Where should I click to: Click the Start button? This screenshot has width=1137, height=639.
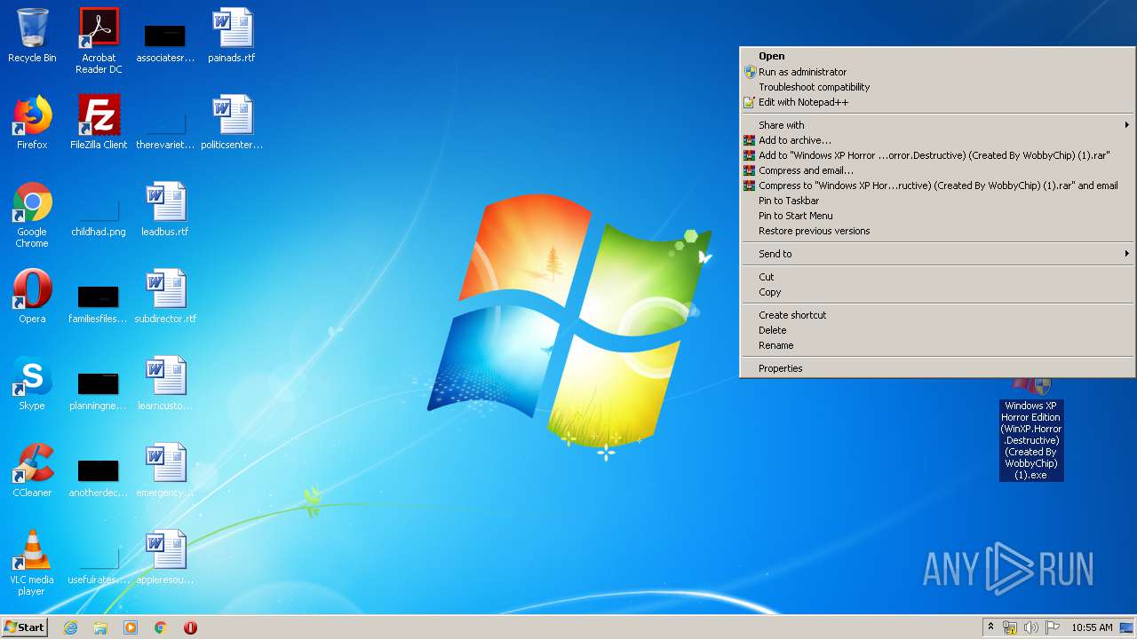[24, 627]
